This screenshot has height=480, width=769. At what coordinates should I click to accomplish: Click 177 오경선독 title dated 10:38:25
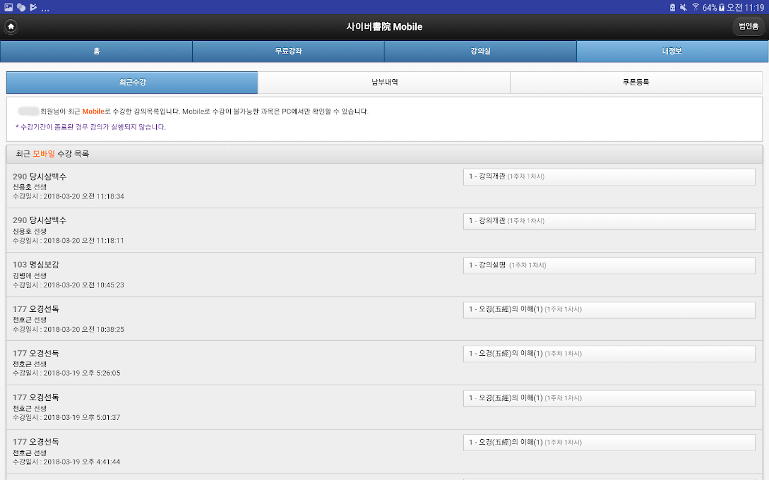36,309
